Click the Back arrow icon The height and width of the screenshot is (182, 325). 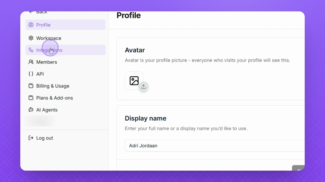point(31,12)
